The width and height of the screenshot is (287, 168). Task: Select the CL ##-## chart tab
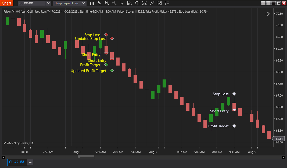tap(17, 162)
